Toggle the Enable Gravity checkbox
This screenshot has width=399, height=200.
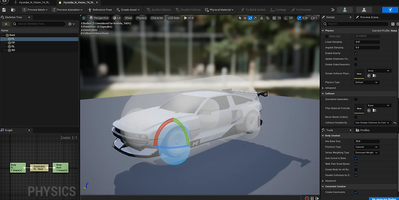356,53
